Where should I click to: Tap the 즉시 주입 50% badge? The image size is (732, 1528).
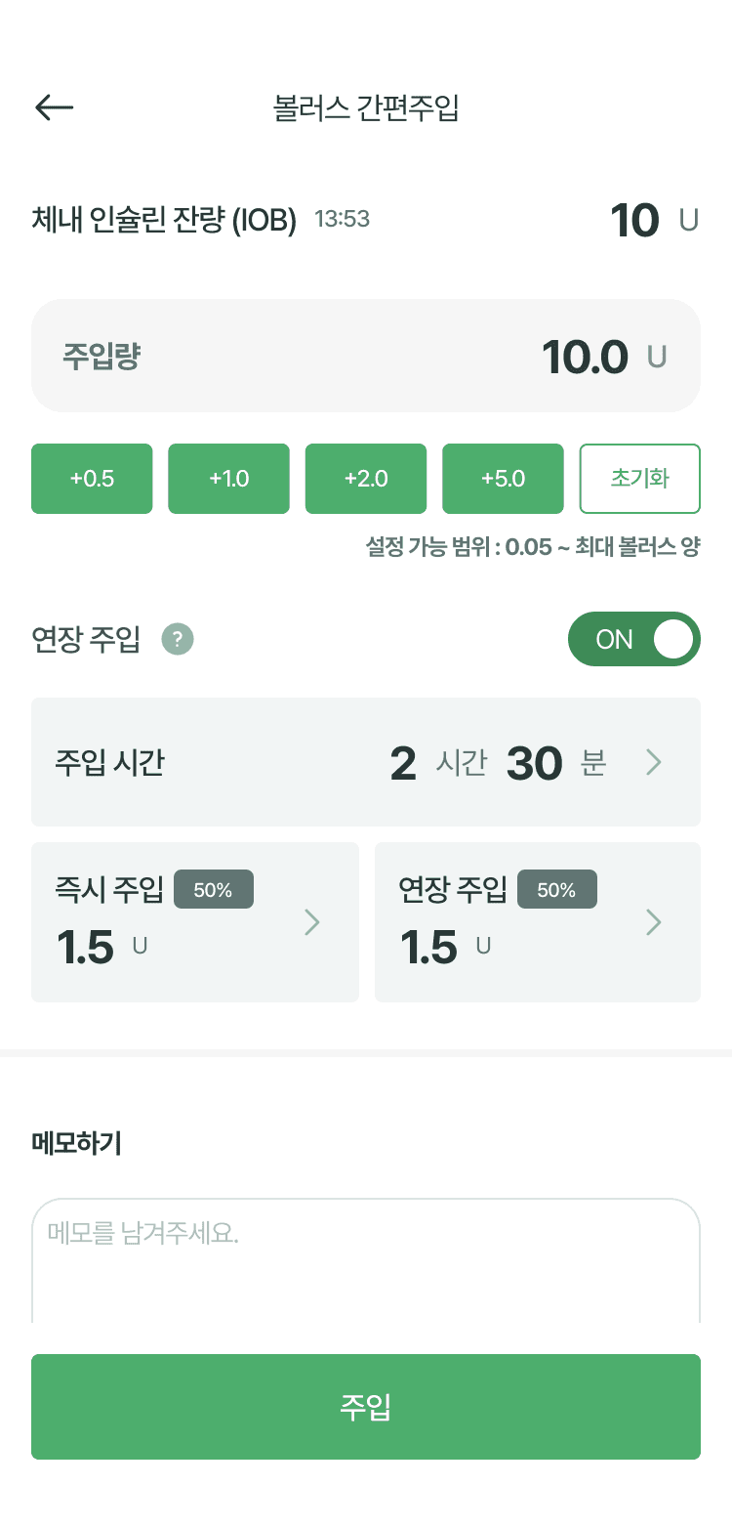[213, 890]
